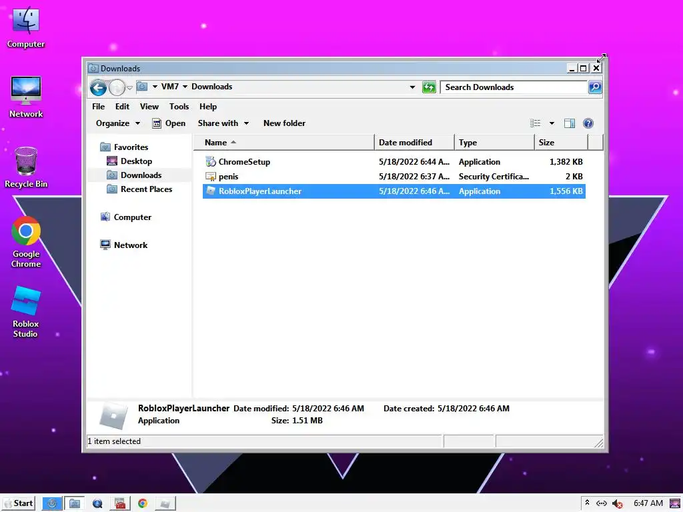683x512 pixels.
Task: Sort by the Size column header
Action: coord(562,143)
